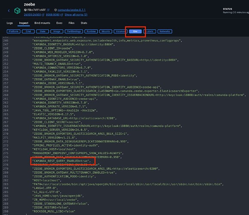Viewport: 249px width, 215px height.
Task: Open the camunda/zeebe:8.7.1 image link
Action: click(x=71, y=10)
